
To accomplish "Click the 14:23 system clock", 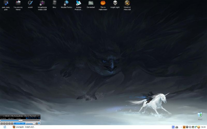I will 203,127.
